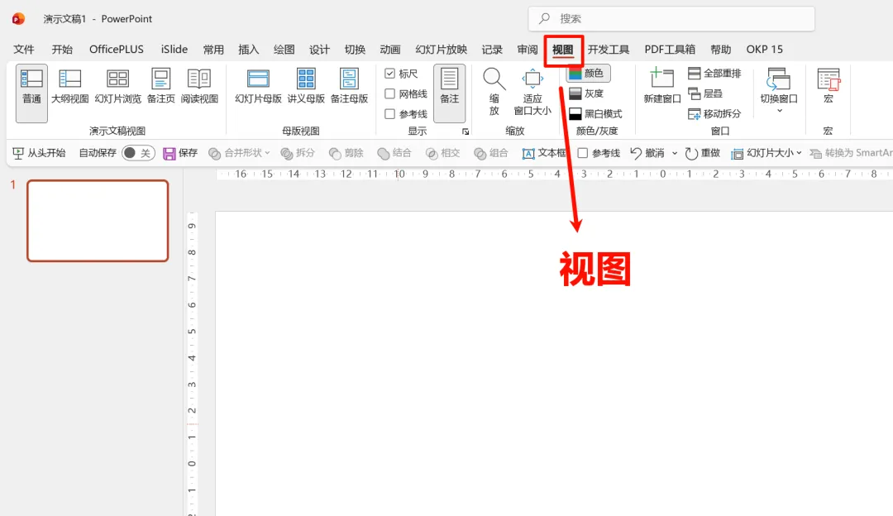Enable Gridlines (网格线) checkbox

click(390, 94)
